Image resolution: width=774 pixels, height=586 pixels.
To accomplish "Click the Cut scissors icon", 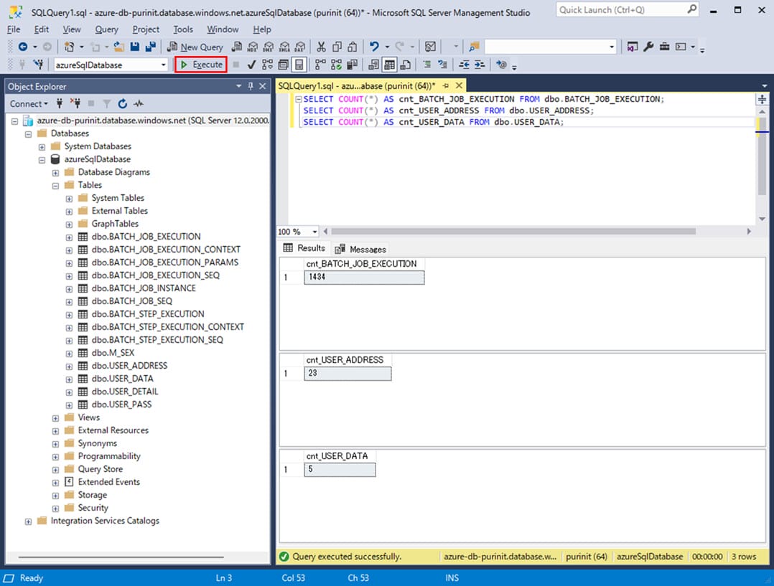I will [x=321, y=47].
